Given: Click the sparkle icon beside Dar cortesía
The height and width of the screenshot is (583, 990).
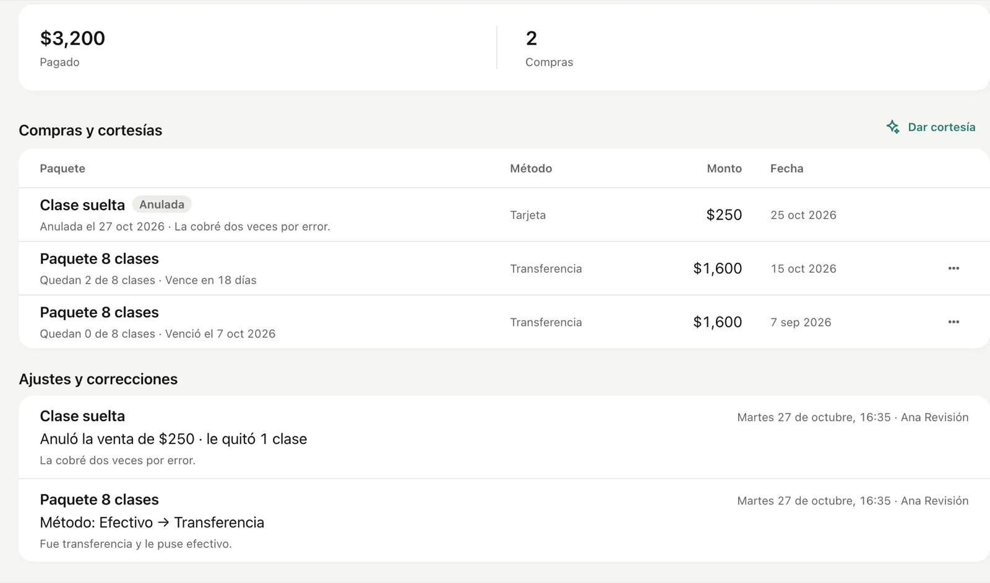Looking at the screenshot, I should click(892, 127).
